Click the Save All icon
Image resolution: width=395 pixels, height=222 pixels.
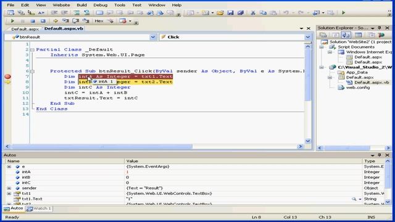[x=240, y=12]
